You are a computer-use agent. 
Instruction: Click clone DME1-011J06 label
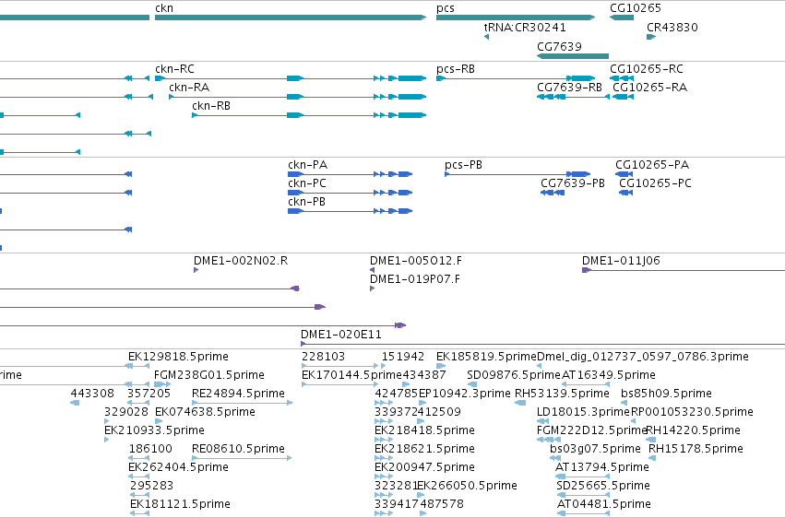click(621, 261)
